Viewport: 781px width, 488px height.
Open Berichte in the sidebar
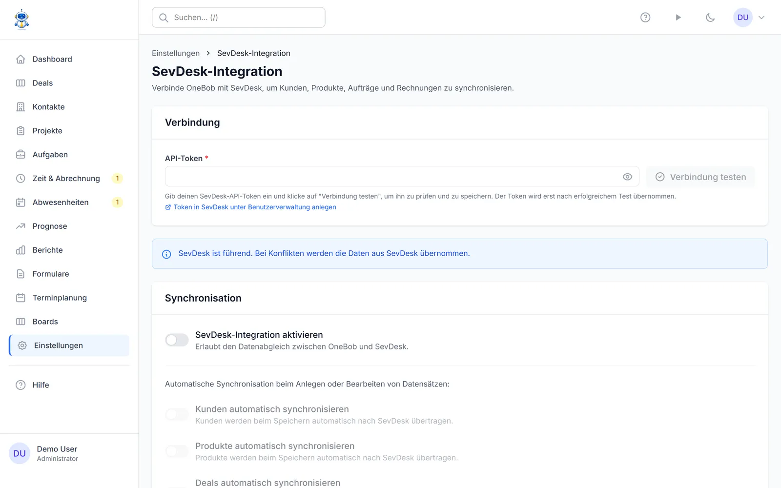[69, 250]
